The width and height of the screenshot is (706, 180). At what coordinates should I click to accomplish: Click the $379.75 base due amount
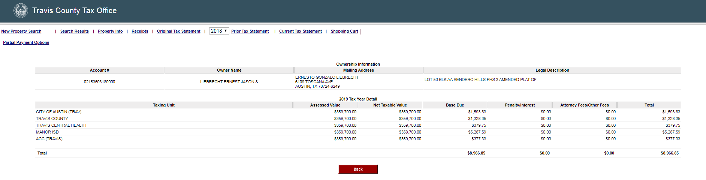pyautogui.click(x=479, y=125)
